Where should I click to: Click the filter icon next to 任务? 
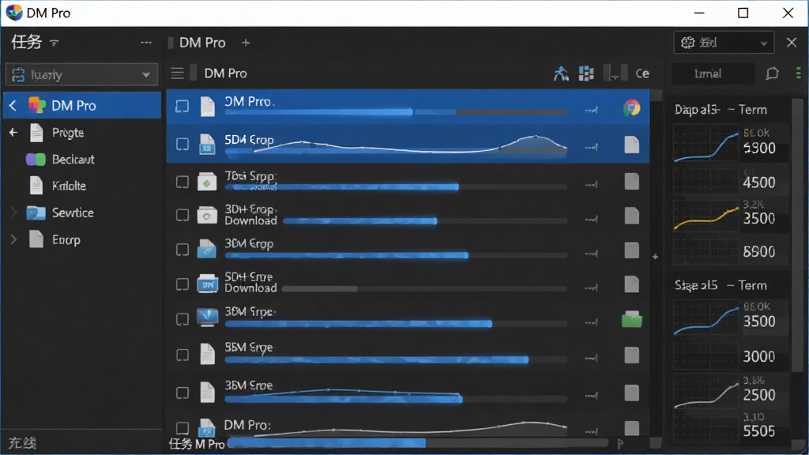55,43
